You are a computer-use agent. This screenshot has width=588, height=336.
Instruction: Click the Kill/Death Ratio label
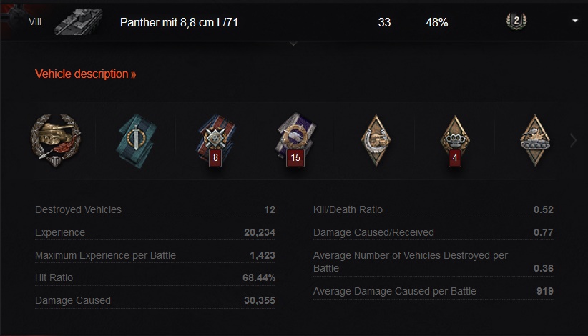348,209
